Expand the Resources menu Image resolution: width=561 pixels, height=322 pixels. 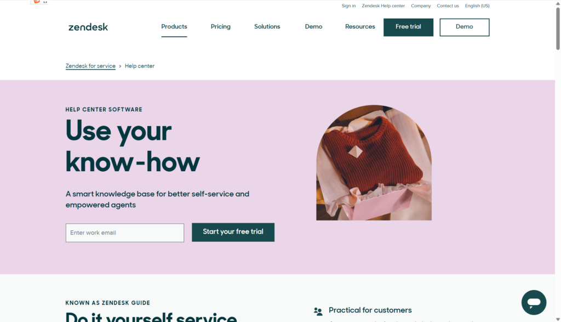[x=360, y=27]
